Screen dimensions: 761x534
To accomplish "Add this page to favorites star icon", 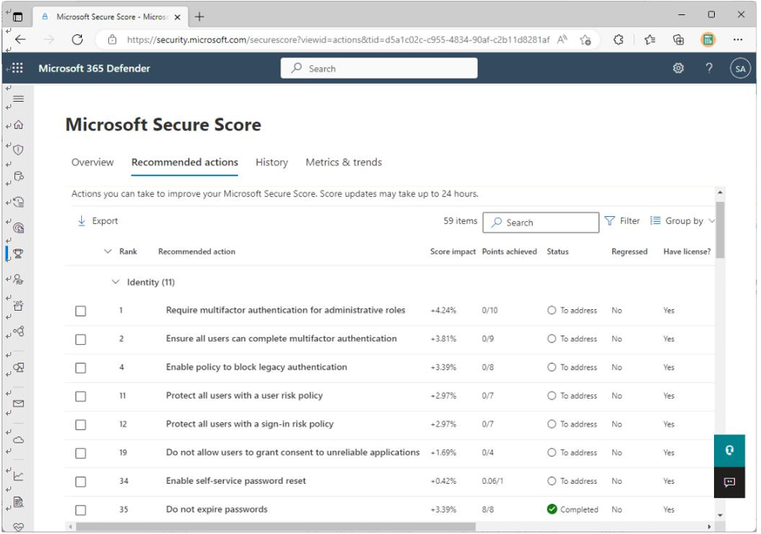I will (x=585, y=40).
